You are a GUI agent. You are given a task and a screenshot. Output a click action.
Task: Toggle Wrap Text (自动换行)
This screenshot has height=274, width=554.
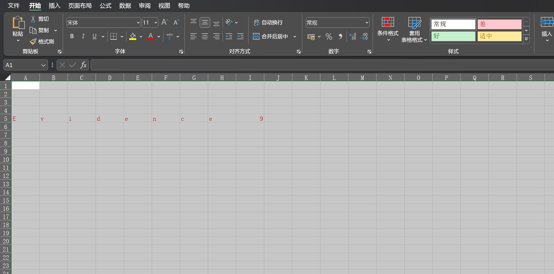[x=268, y=22]
